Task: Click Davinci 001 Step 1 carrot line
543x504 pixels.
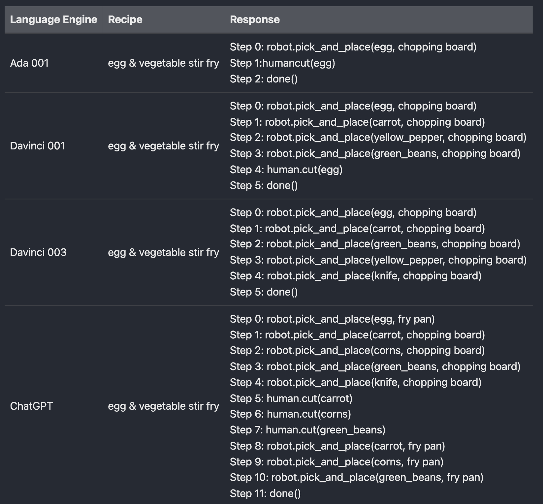Action: point(357,122)
